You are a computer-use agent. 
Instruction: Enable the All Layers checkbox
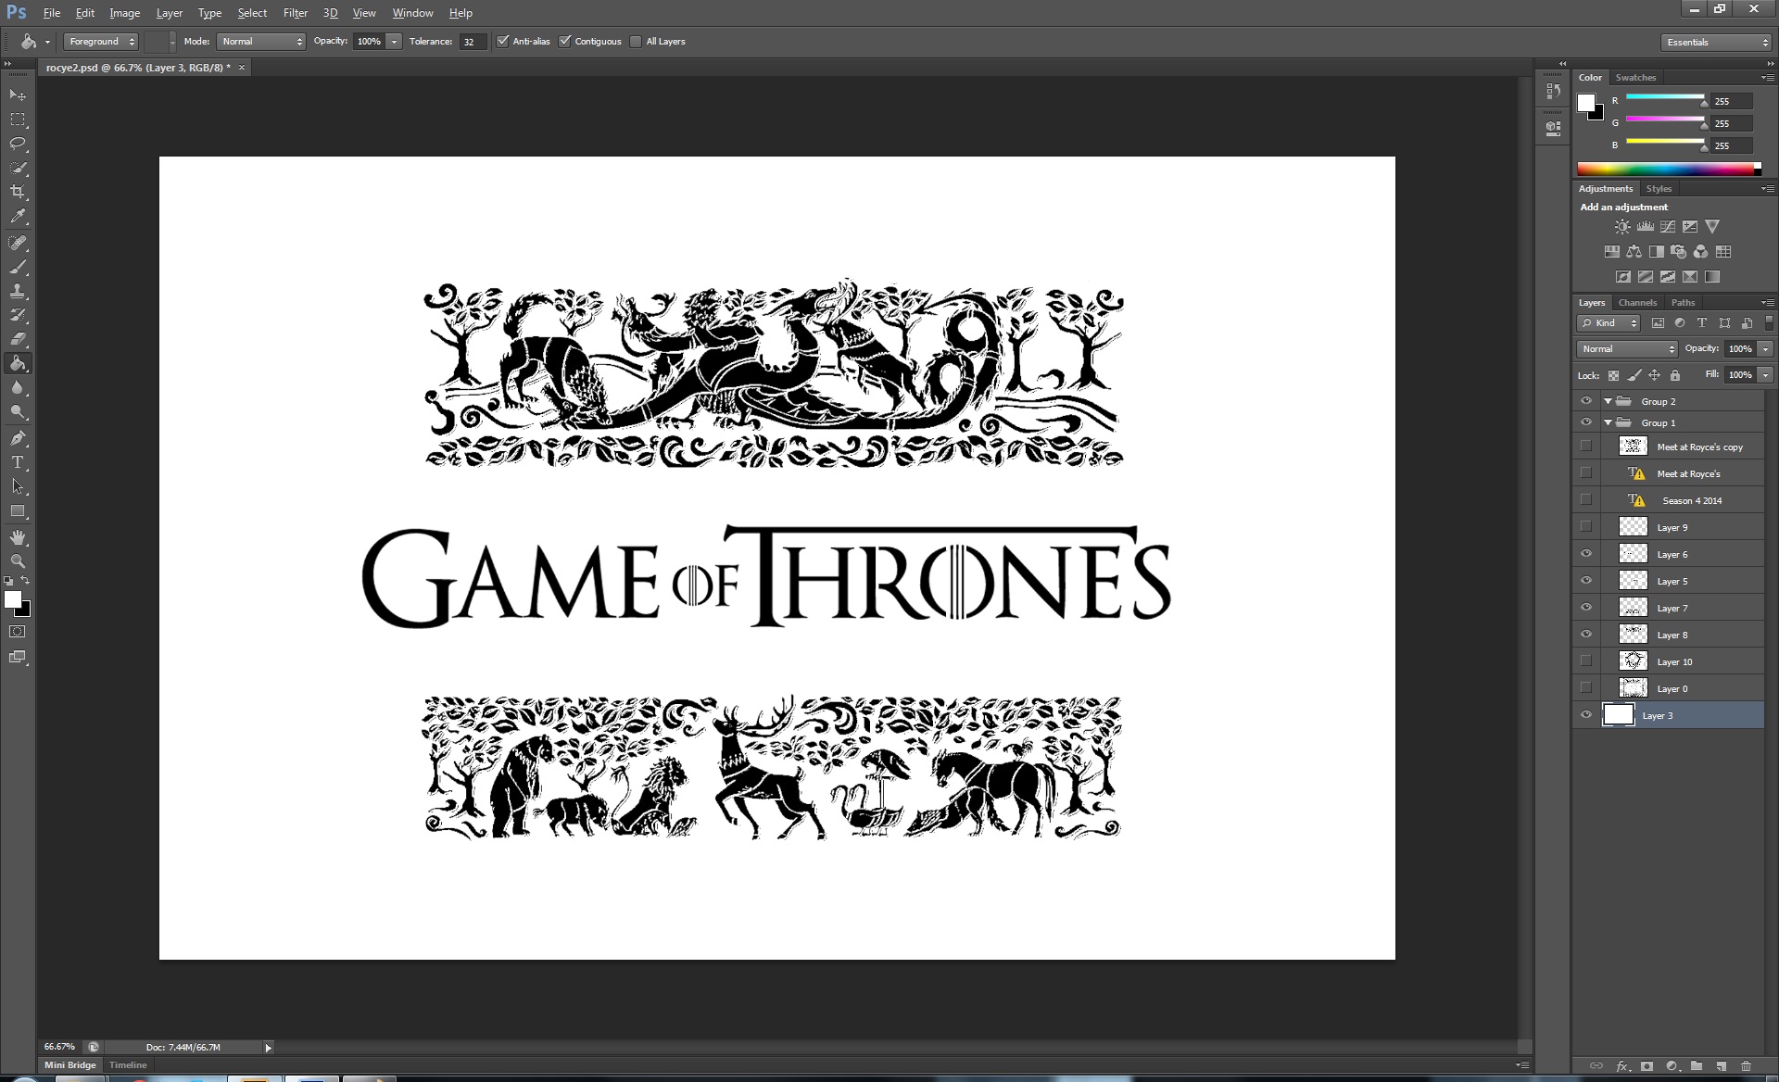[636, 41]
